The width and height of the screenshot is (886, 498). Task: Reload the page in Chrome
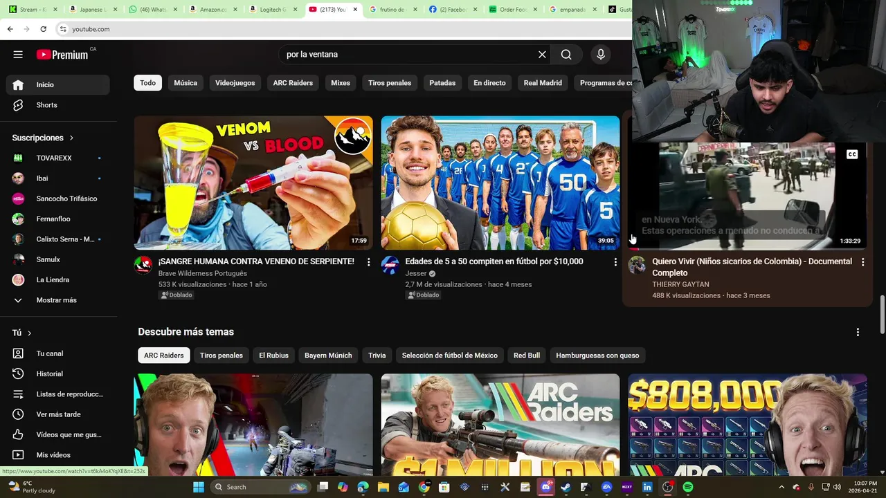point(43,29)
